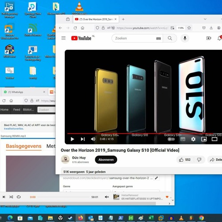Viewport: 222px width, 222px height.
Task: Like the video with 552 likes
Action: pos(185,160)
